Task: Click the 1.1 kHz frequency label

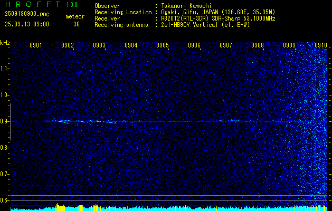Action: click(4, 69)
